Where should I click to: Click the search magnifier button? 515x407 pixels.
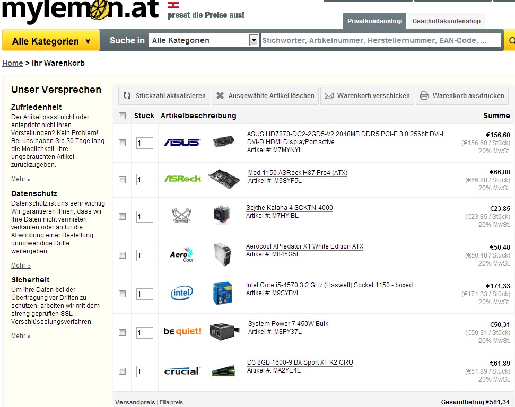pos(511,40)
